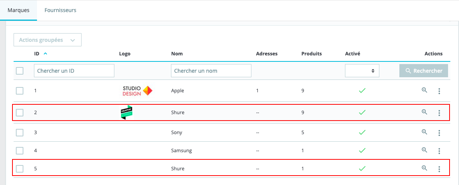The width and height of the screenshot is (459, 185).
Task: Click the Activé column header
Action: [x=353, y=54]
